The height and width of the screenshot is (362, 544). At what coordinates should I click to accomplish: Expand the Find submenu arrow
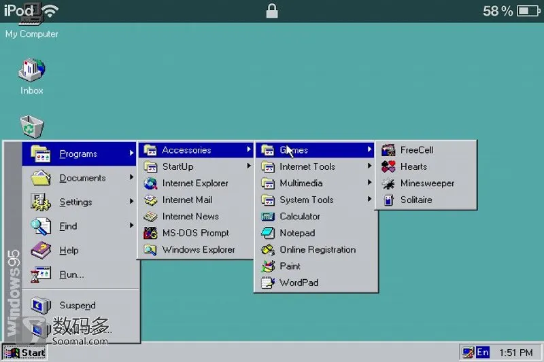click(131, 225)
